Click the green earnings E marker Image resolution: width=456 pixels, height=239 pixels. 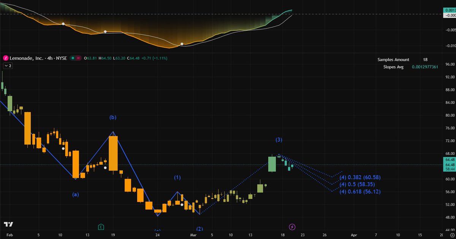101,227
